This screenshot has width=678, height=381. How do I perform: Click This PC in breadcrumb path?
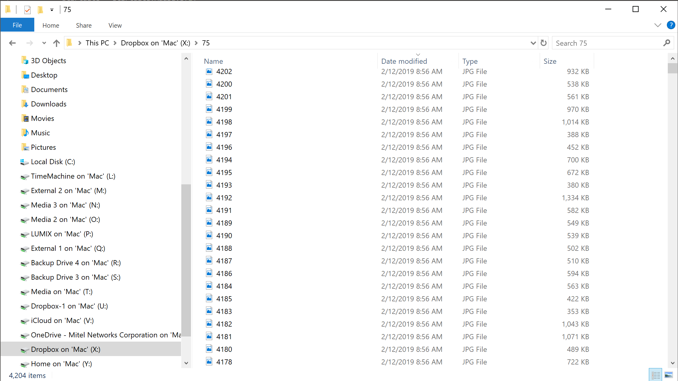pos(97,43)
